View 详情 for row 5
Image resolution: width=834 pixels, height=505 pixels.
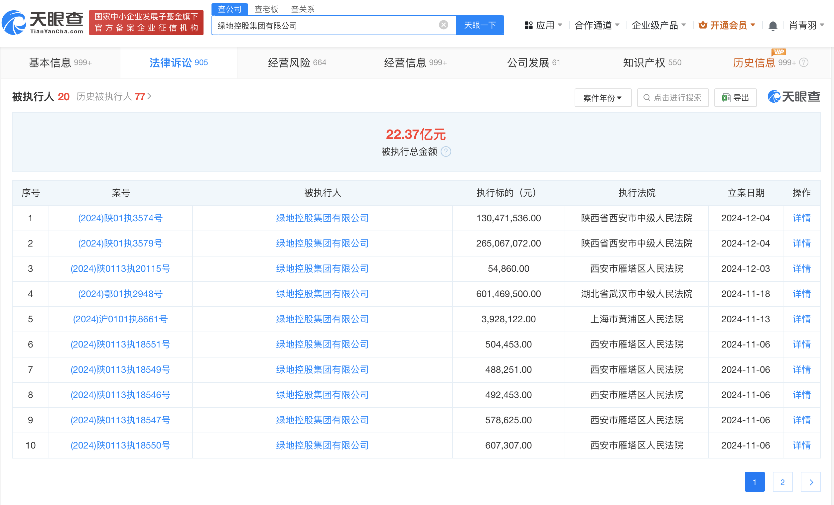click(801, 319)
